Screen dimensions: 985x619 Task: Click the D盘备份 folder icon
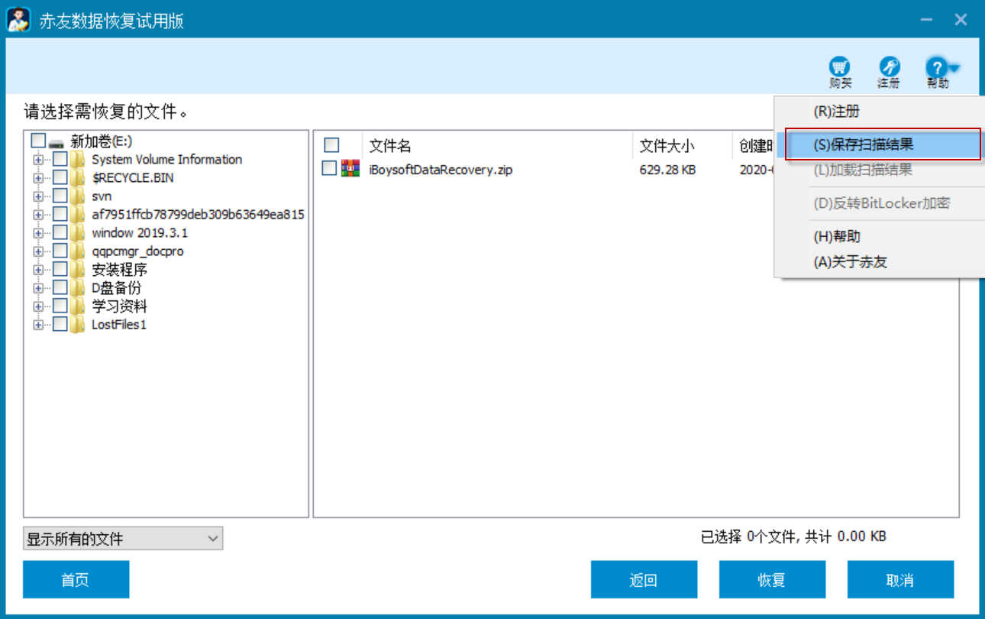77,288
